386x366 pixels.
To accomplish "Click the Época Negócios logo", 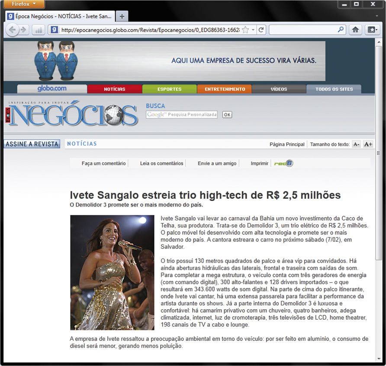I will point(72,114).
